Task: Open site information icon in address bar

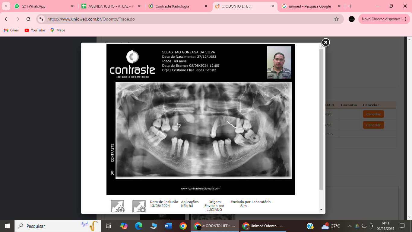Action: [42, 19]
